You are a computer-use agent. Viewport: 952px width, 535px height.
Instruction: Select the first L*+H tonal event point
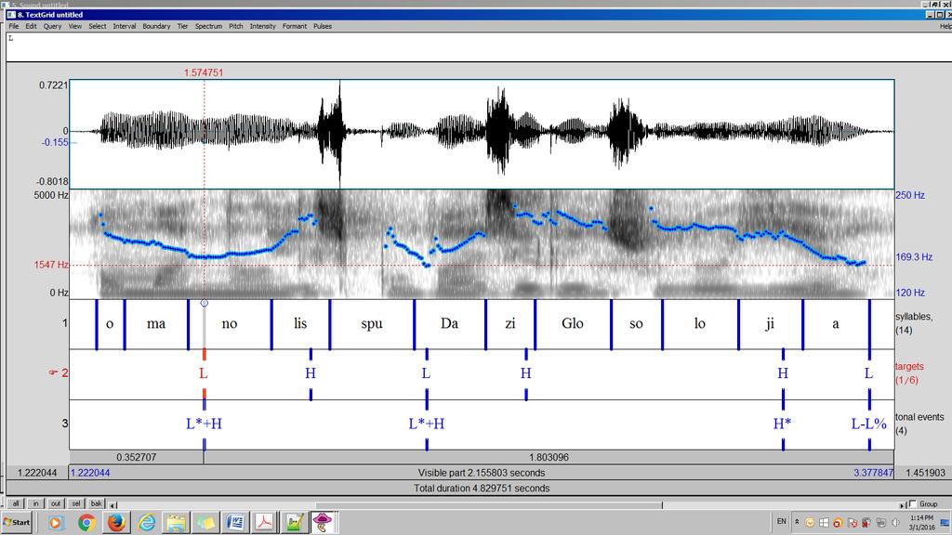point(204,424)
